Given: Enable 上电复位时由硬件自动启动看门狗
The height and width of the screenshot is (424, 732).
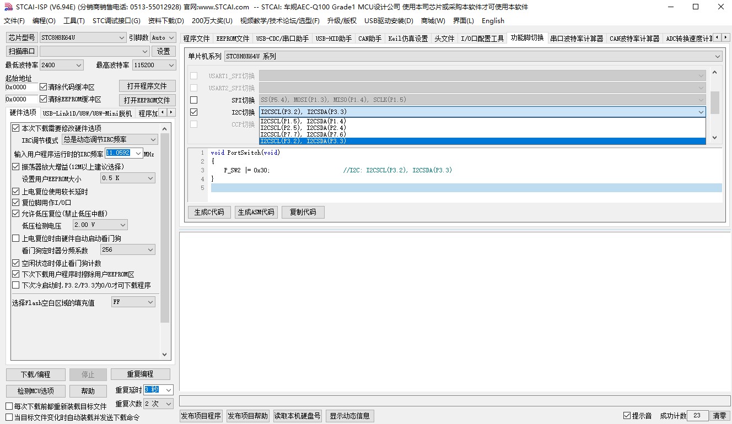Looking at the screenshot, I should point(16,238).
